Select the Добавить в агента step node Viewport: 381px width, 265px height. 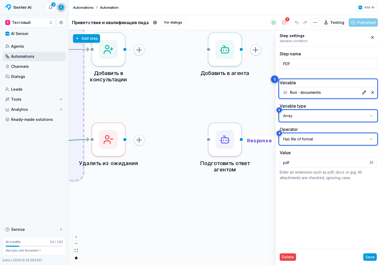225,50
